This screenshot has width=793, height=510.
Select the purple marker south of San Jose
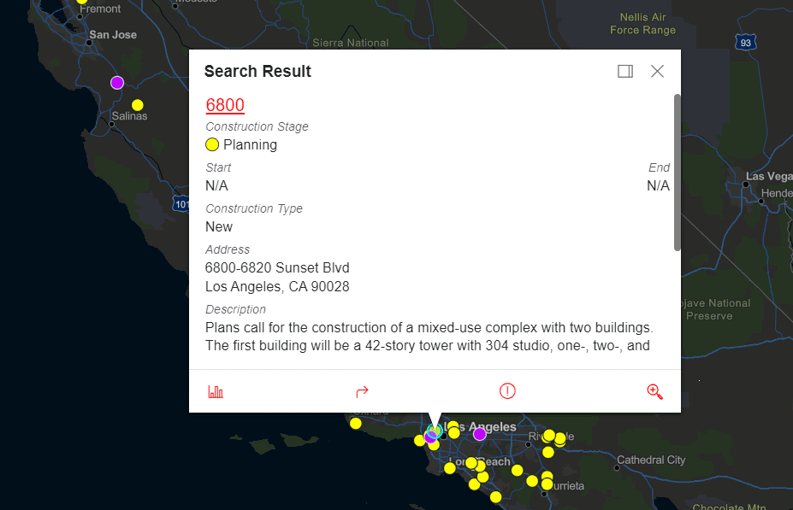tap(117, 82)
